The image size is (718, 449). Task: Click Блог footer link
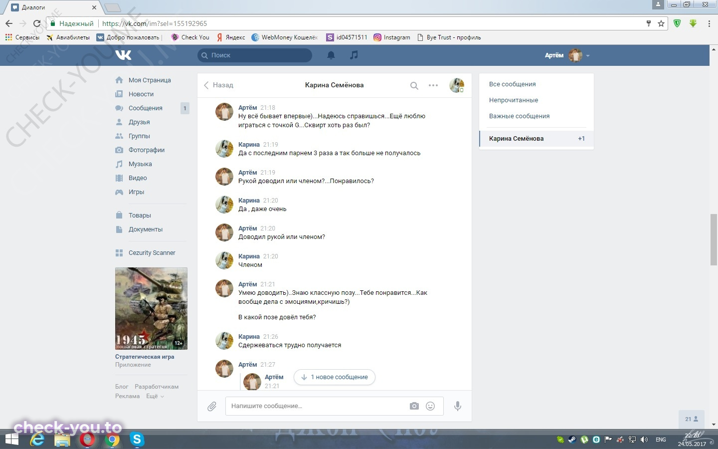pyautogui.click(x=122, y=387)
